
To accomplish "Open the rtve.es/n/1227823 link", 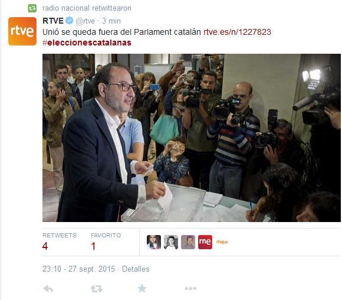I will click(x=237, y=32).
